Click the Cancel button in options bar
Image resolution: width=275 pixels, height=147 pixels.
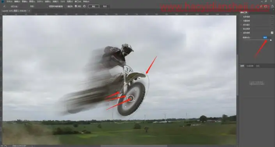point(105,6)
